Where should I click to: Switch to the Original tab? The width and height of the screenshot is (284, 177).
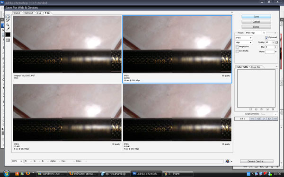coord(17,13)
